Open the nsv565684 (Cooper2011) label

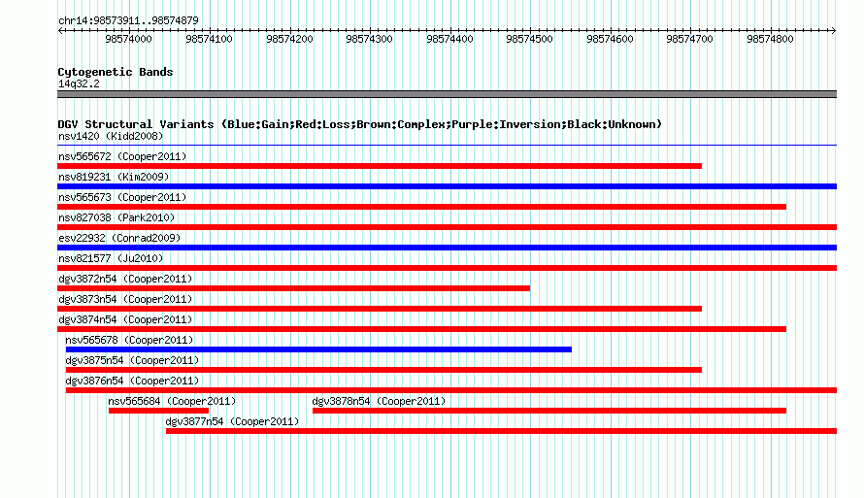(172, 401)
